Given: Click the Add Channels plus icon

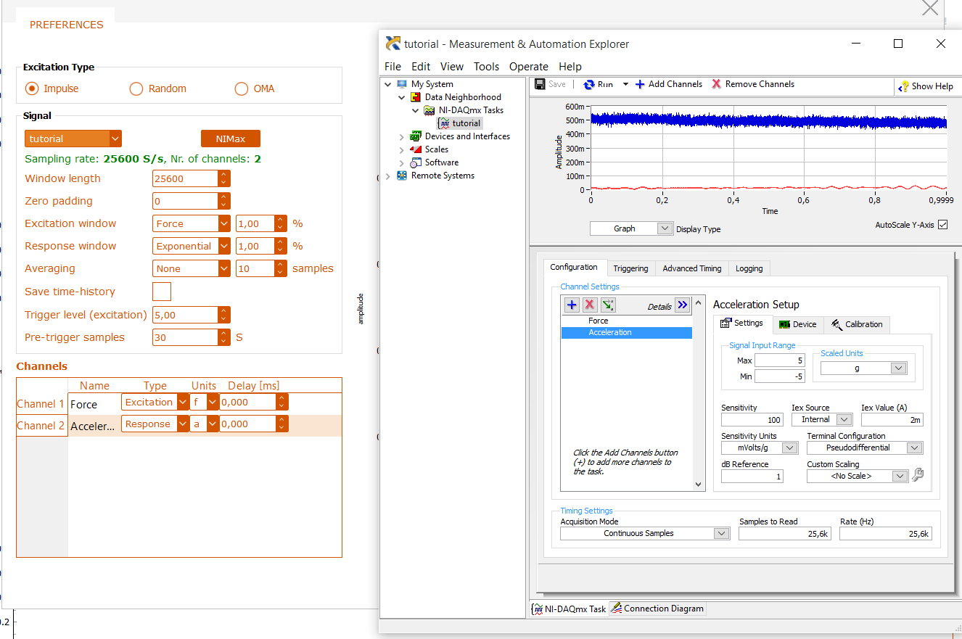Looking at the screenshot, I should coord(640,84).
